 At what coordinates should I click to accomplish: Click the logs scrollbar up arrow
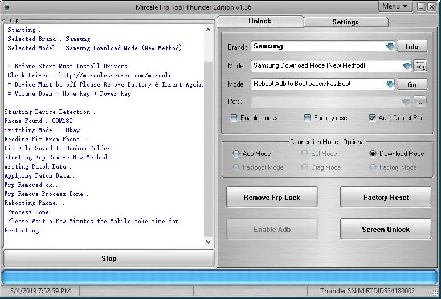[x=209, y=30]
